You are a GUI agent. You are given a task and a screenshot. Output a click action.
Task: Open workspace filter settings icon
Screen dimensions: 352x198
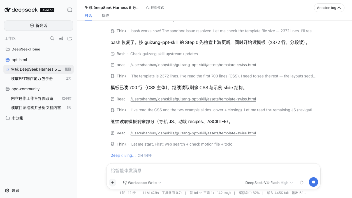click(61, 38)
